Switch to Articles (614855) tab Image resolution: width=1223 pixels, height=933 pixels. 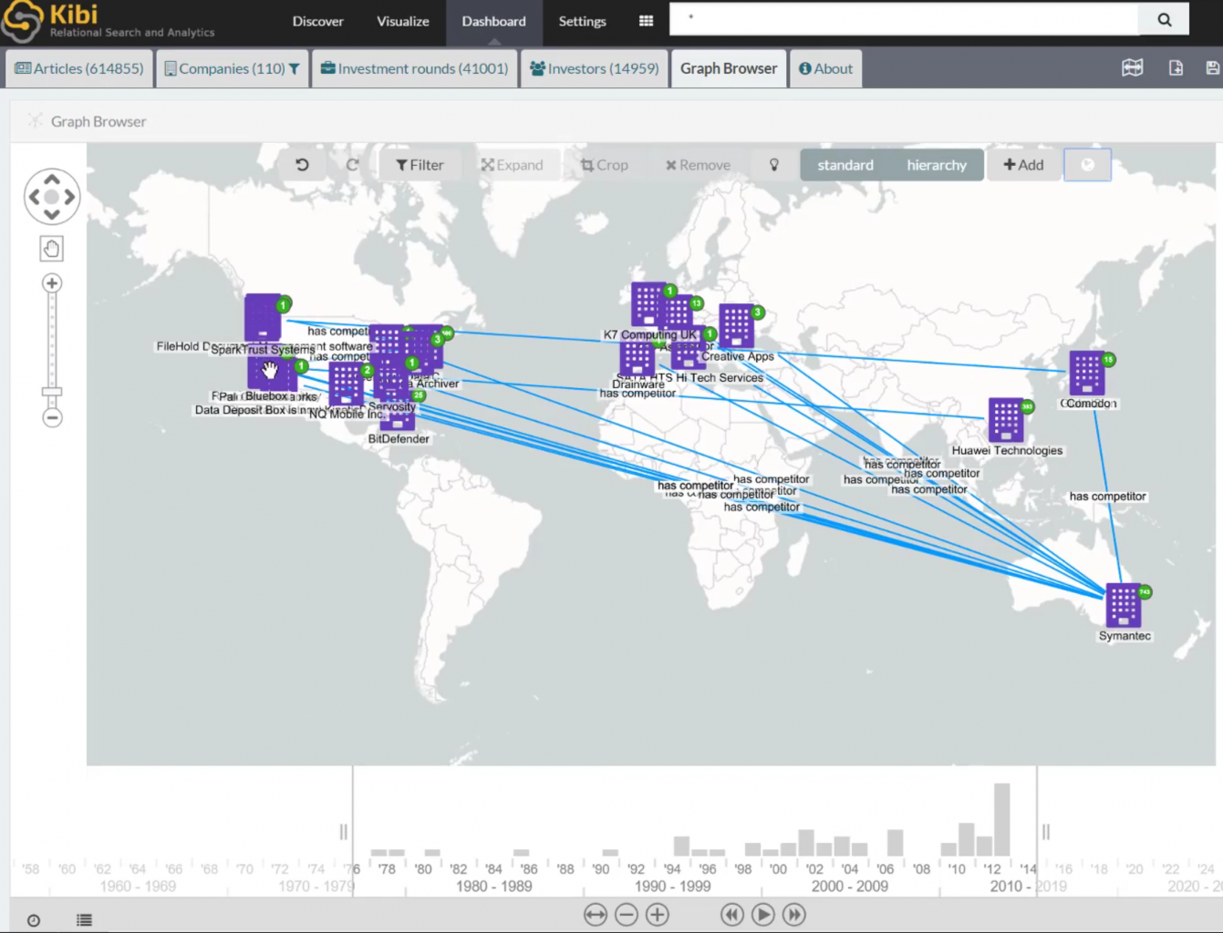[79, 68]
